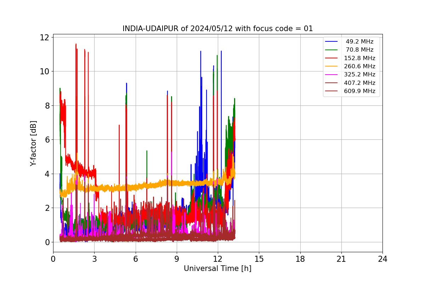This screenshot has width=425, height=283.
Task: Select the 609.9 MHz legend label
Action: (x=359, y=91)
